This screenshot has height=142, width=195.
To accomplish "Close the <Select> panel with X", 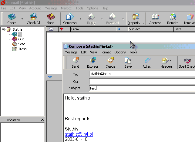I will point(42,120).
